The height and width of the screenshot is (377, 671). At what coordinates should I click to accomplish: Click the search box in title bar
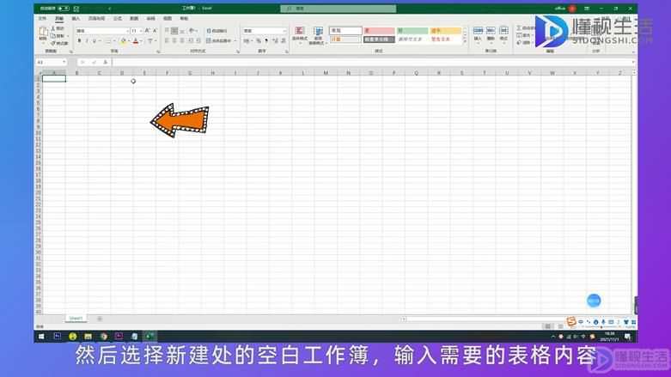click(338, 8)
